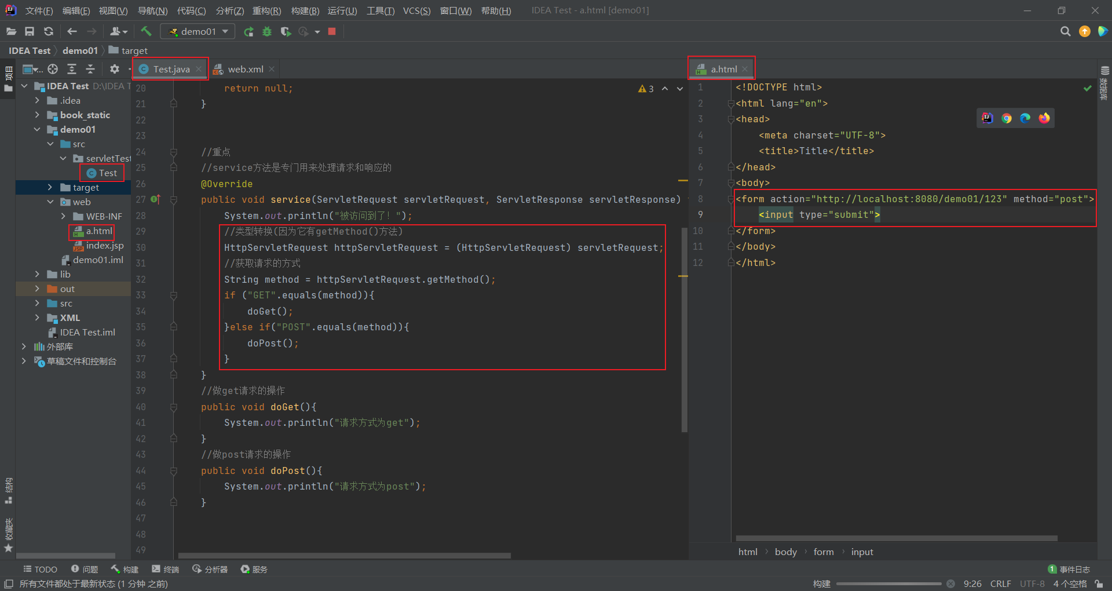
Task: Preview a.html in Chrome browser
Action: [1007, 118]
